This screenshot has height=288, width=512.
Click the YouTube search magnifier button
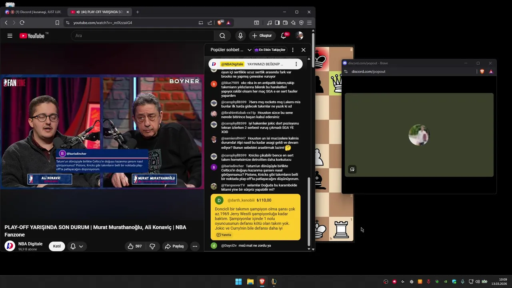[x=222, y=36]
